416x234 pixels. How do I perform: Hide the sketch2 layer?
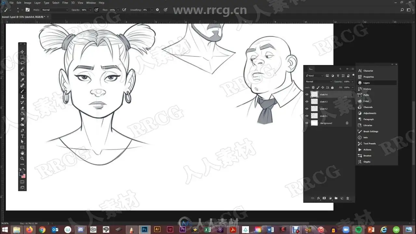(307, 109)
